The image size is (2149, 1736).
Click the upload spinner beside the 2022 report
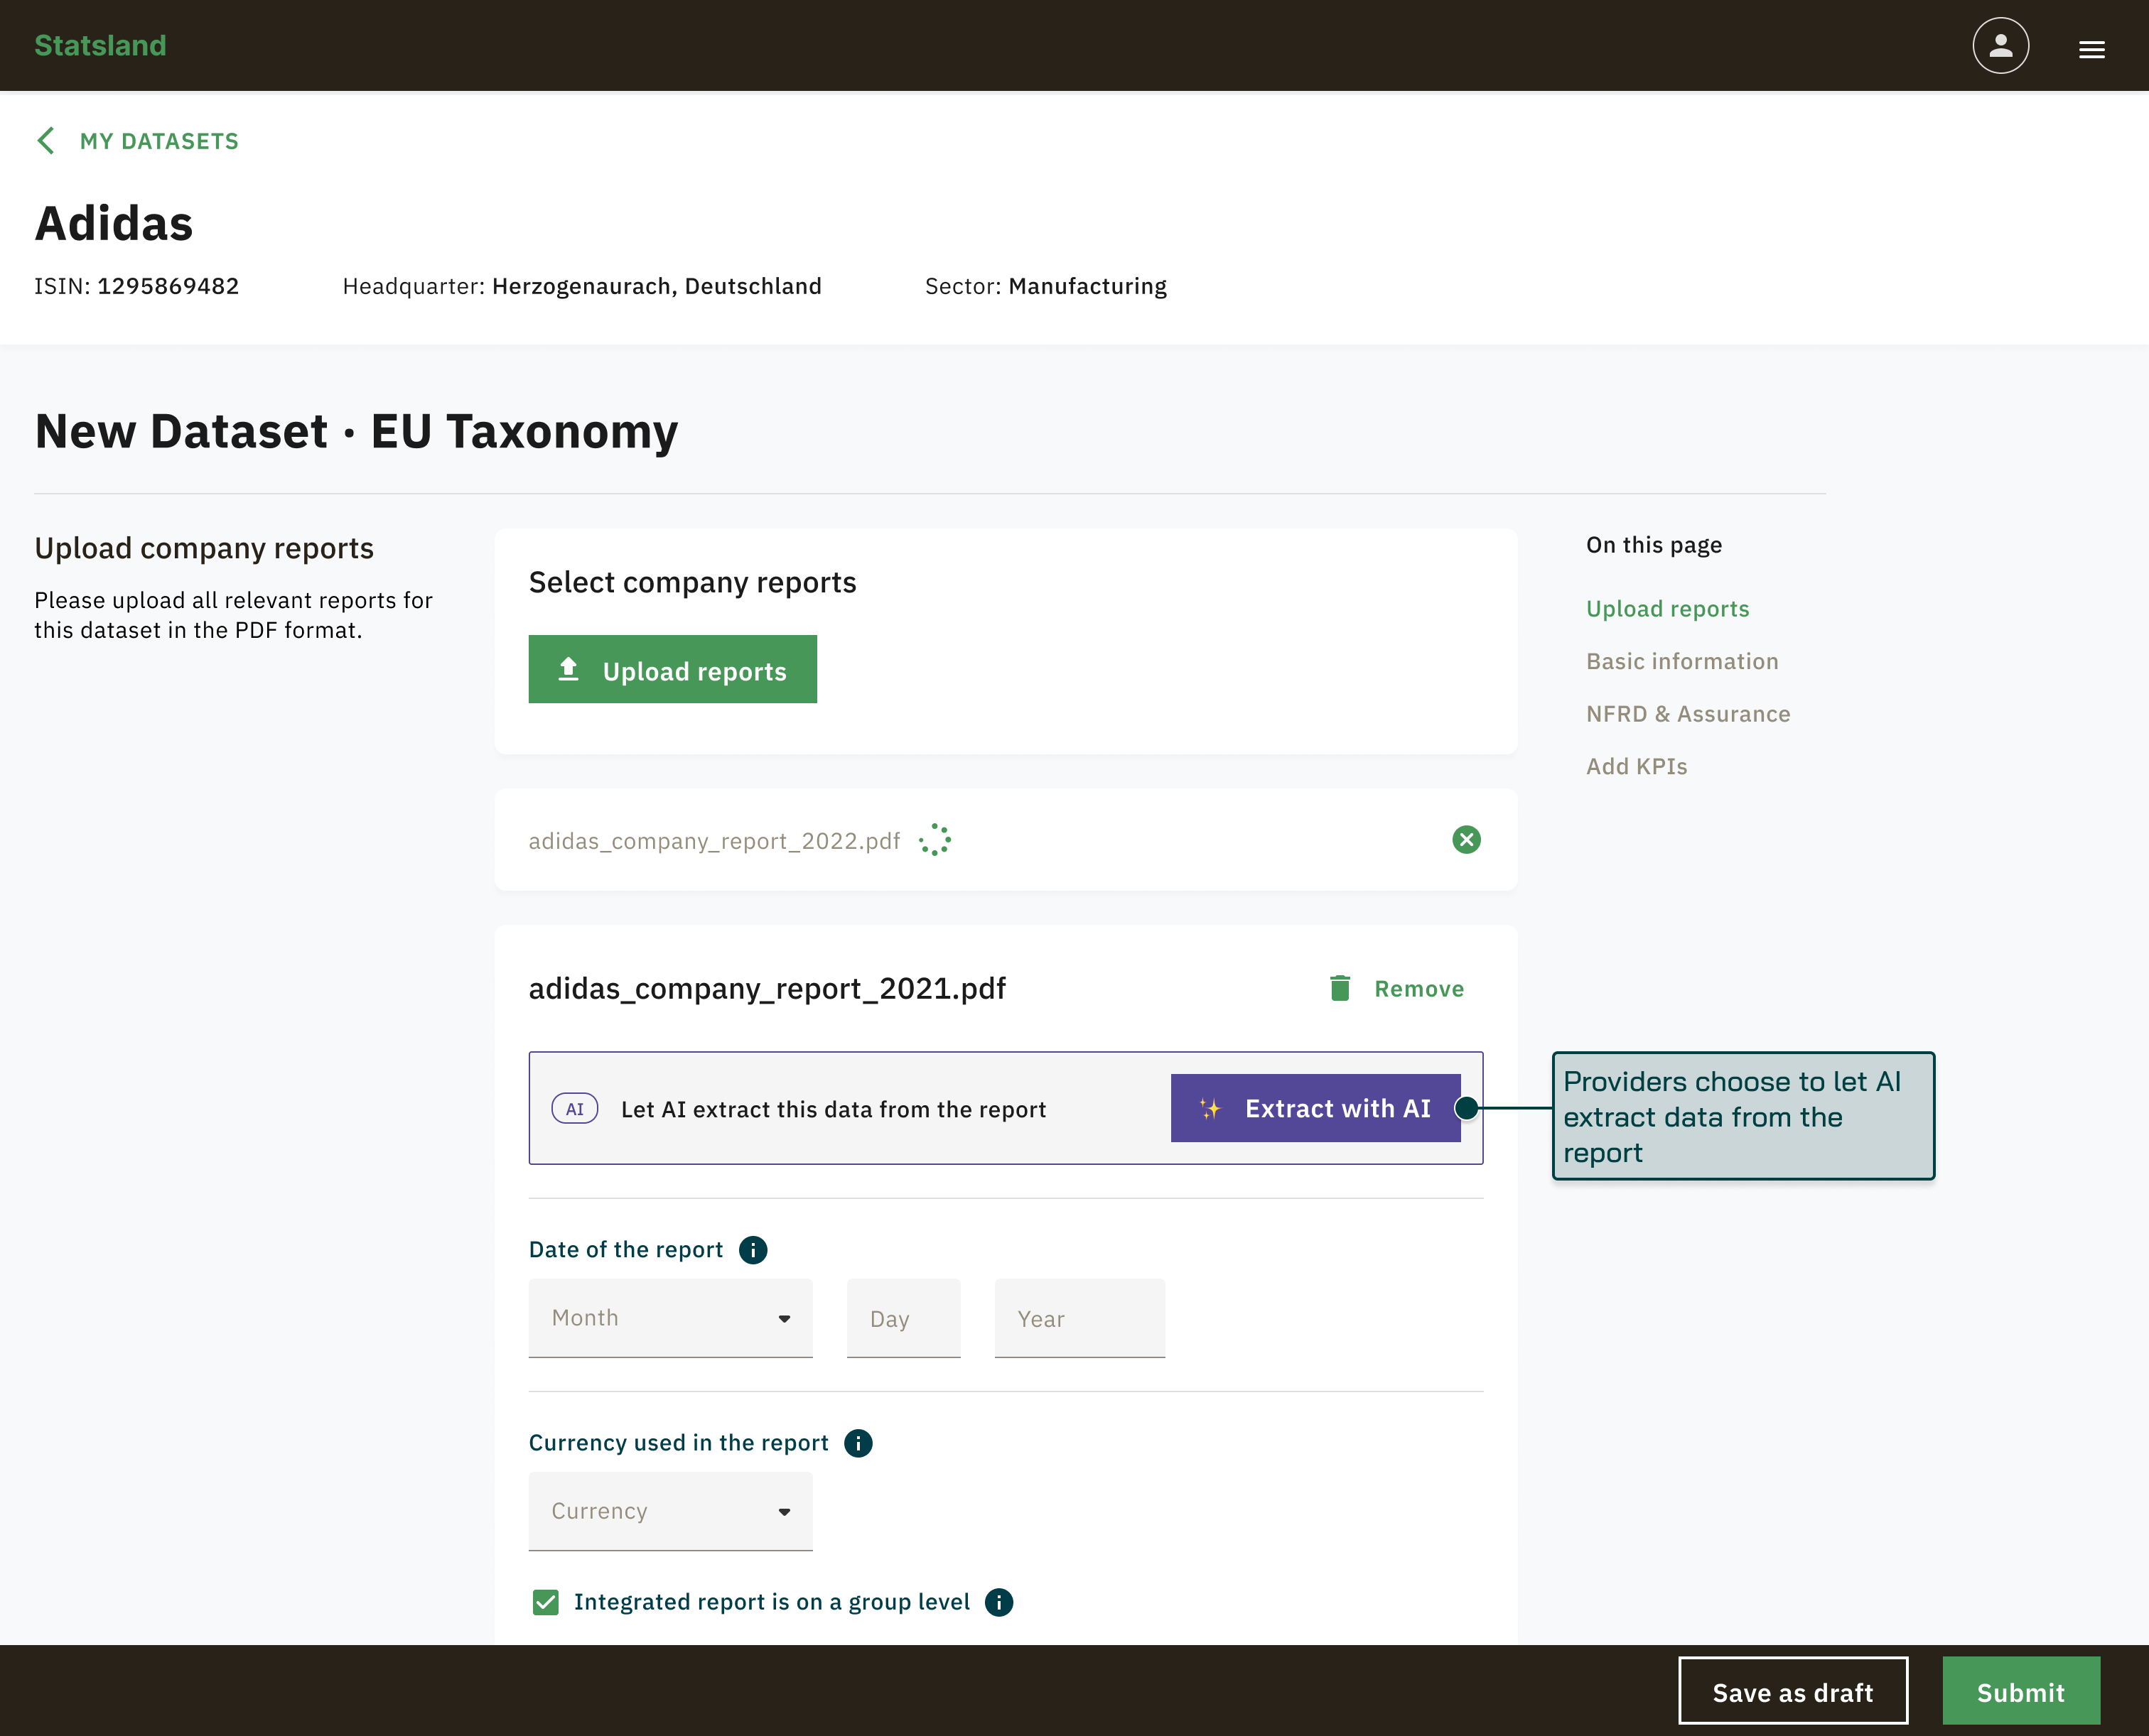tap(935, 840)
